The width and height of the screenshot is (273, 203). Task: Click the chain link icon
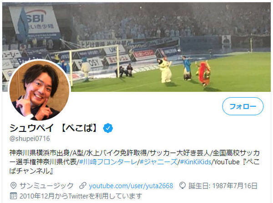[x=83, y=186]
